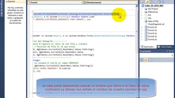Toggle Alphabetical sort in Propiedades
175x98 pixels.
click(146, 60)
